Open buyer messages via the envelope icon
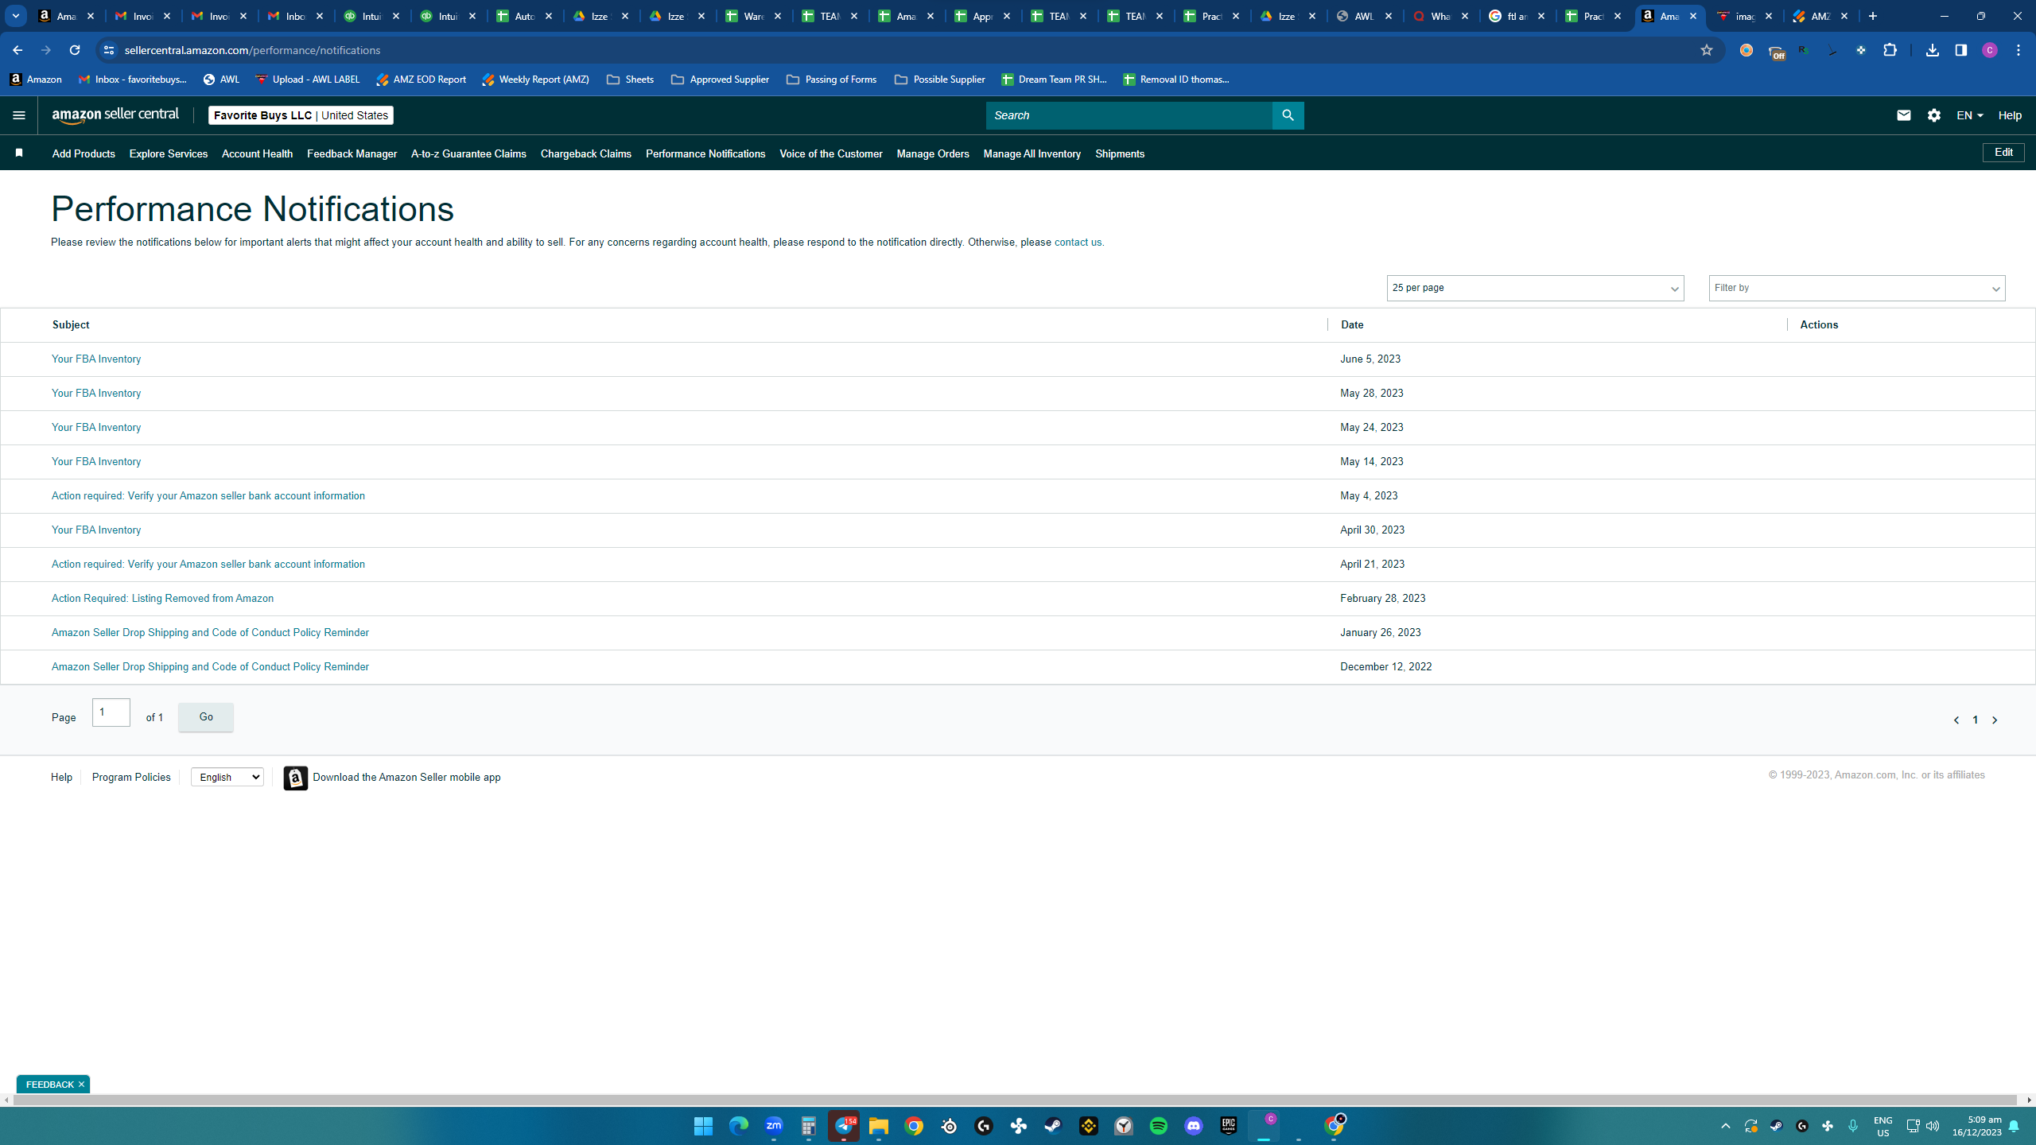Screen dimensions: 2036x1145 (1903, 115)
